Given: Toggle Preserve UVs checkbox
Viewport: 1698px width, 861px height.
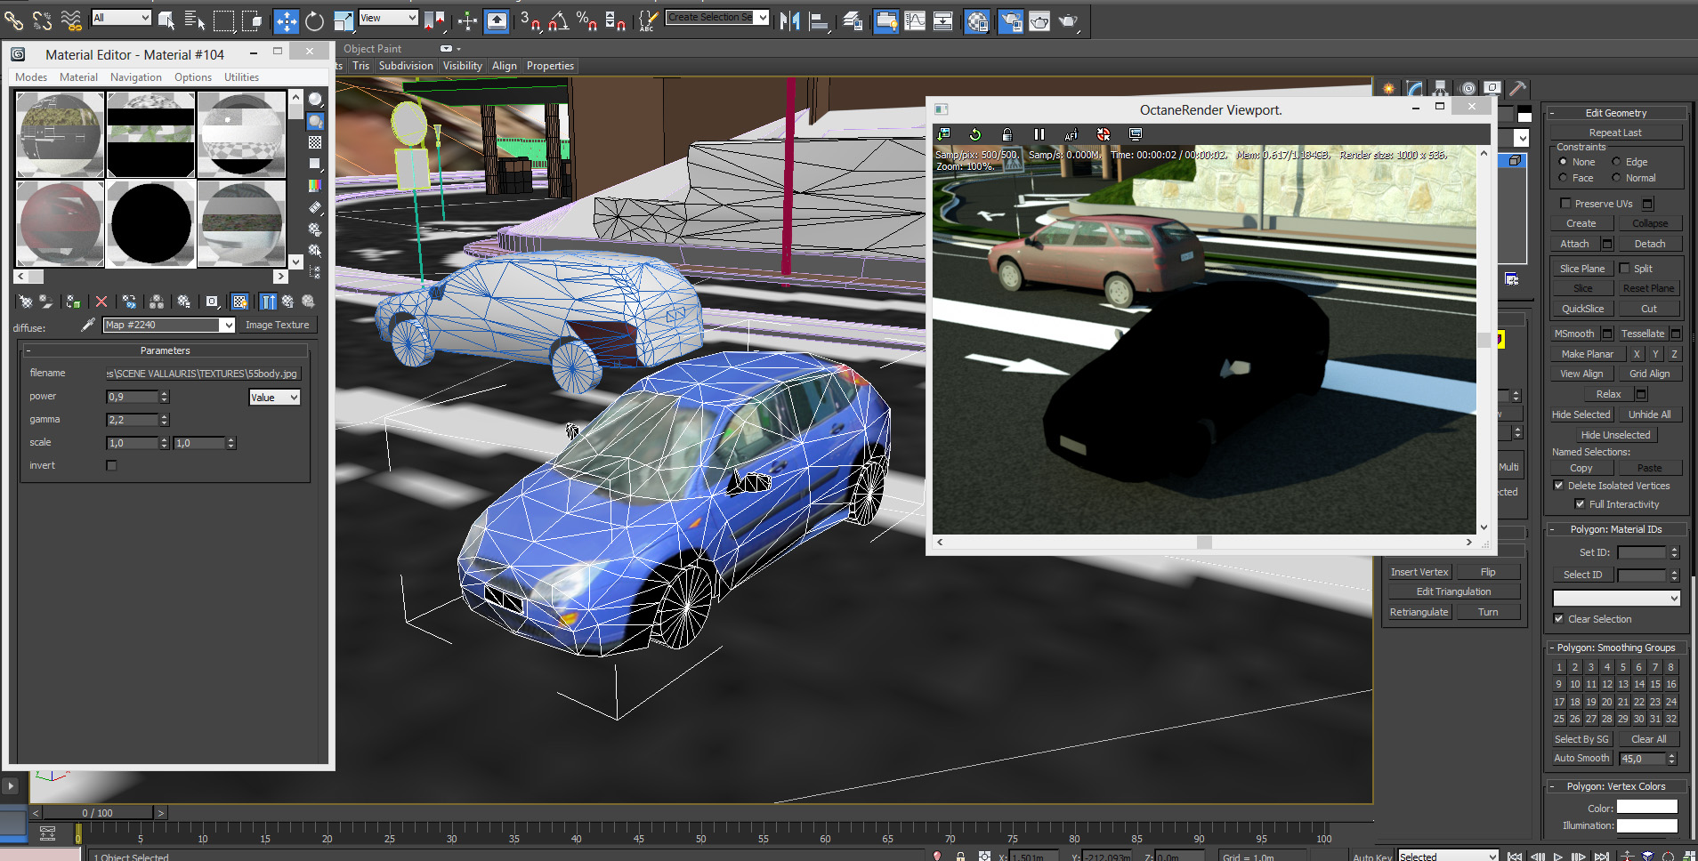Looking at the screenshot, I should click(x=1565, y=204).
